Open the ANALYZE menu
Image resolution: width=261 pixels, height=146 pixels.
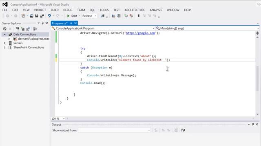click(x=156, y=10)
